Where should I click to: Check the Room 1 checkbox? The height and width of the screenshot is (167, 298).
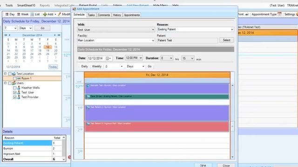tap(14, 78)
